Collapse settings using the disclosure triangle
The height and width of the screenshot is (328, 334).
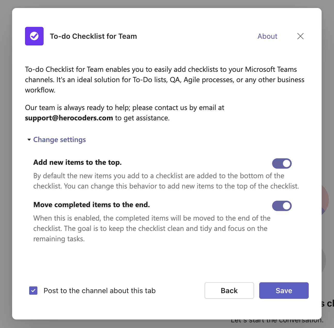coord(29,140)
